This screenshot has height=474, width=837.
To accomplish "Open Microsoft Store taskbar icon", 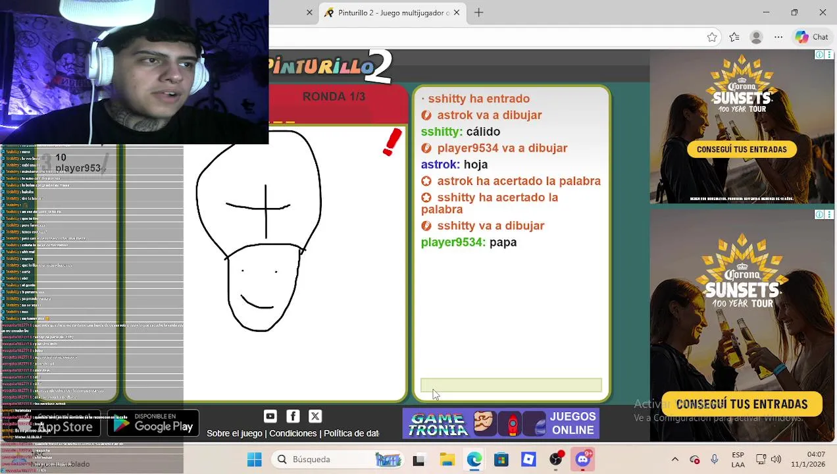I will [x=501, y=460].
